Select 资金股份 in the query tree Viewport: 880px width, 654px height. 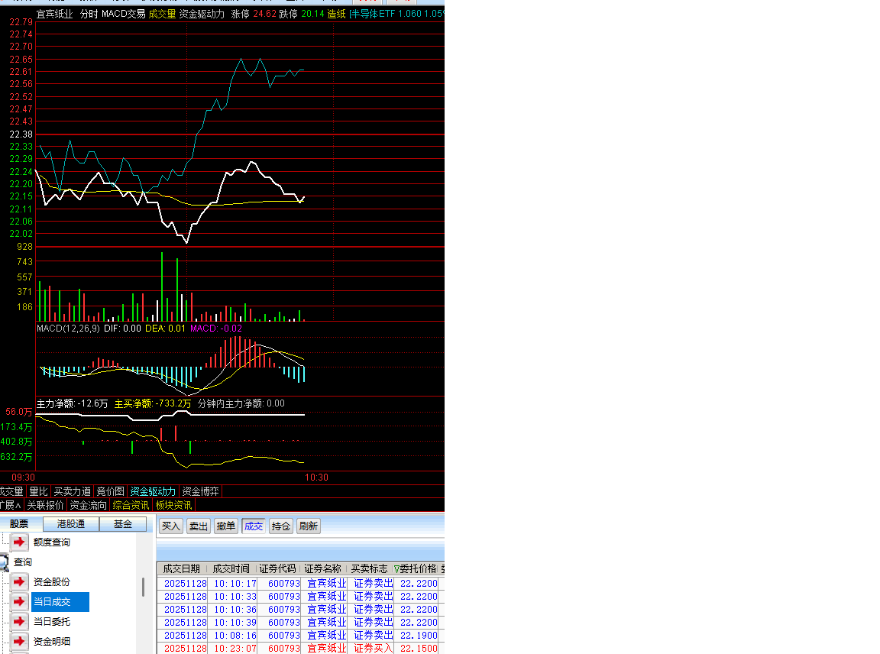pos(52,581)
